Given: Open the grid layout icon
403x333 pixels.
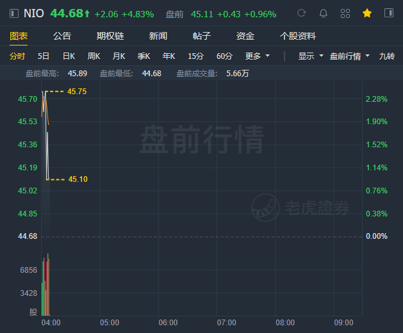Looking at the screenshot, I should coord(345,13).
